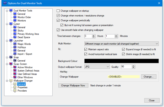Disable Use smooth fade when changing wallpaper
Viewport: 164px width, 107px height.
tap(58, 30)
